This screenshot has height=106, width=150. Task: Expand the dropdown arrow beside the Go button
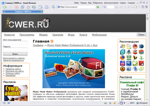click(100, 8)
